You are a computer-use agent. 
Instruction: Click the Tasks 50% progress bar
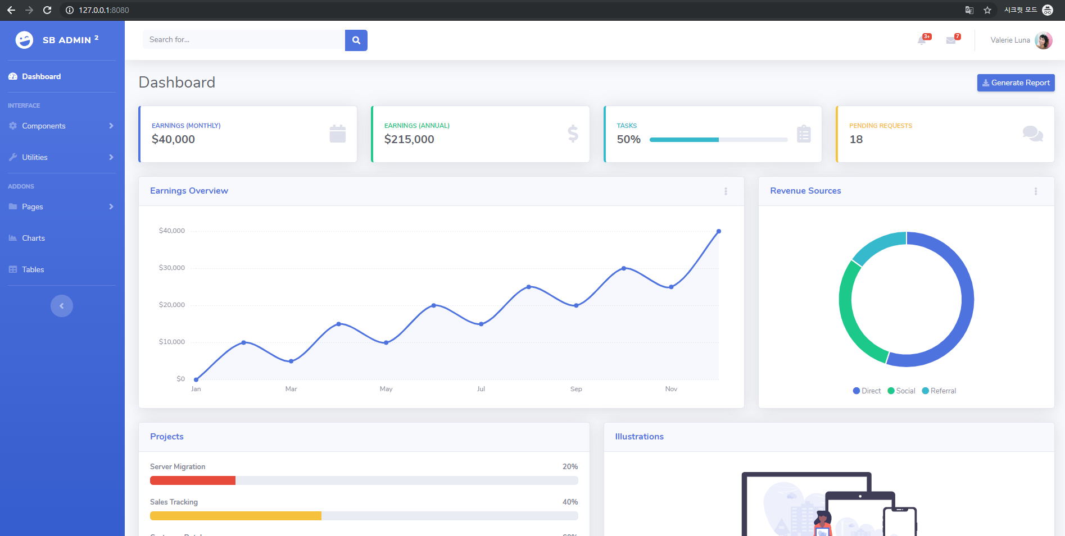click(719, 140)
